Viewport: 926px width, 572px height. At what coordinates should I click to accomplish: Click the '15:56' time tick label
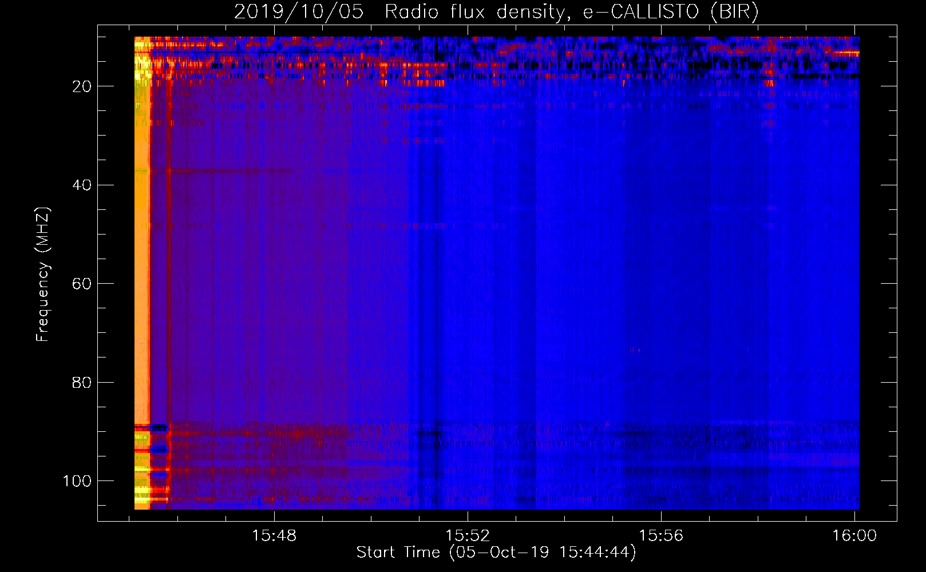pyautogui.click(x=661, y=535)
